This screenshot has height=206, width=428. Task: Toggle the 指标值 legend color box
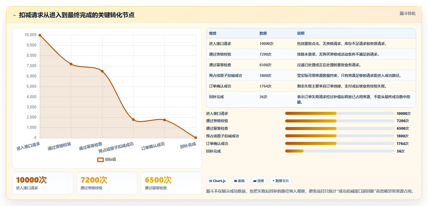pos(100,160)
